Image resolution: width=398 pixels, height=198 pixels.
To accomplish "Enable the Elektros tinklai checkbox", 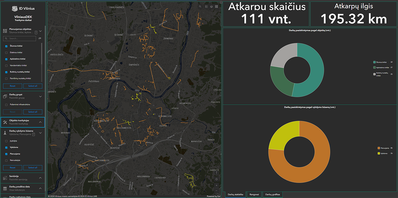I will [x=7, y=52].
